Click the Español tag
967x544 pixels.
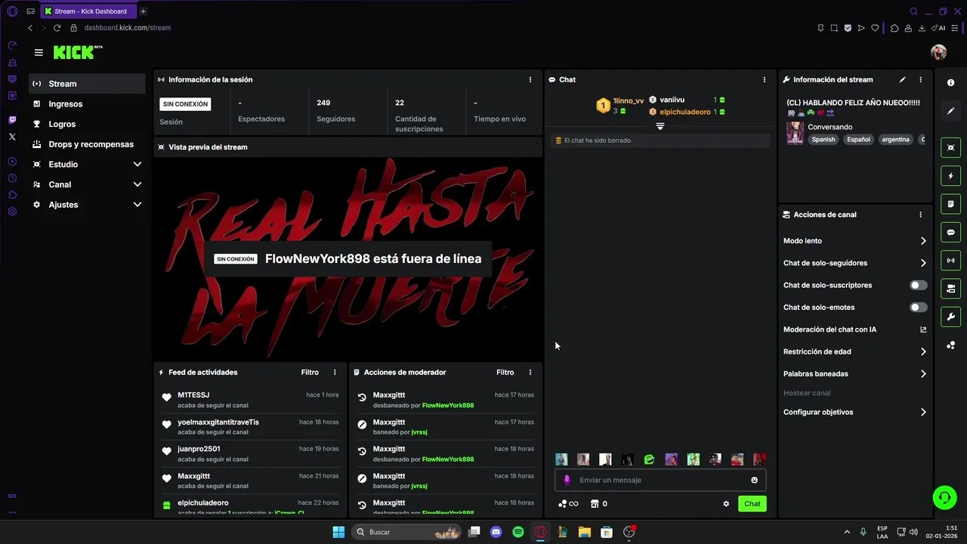click(858, 140)
